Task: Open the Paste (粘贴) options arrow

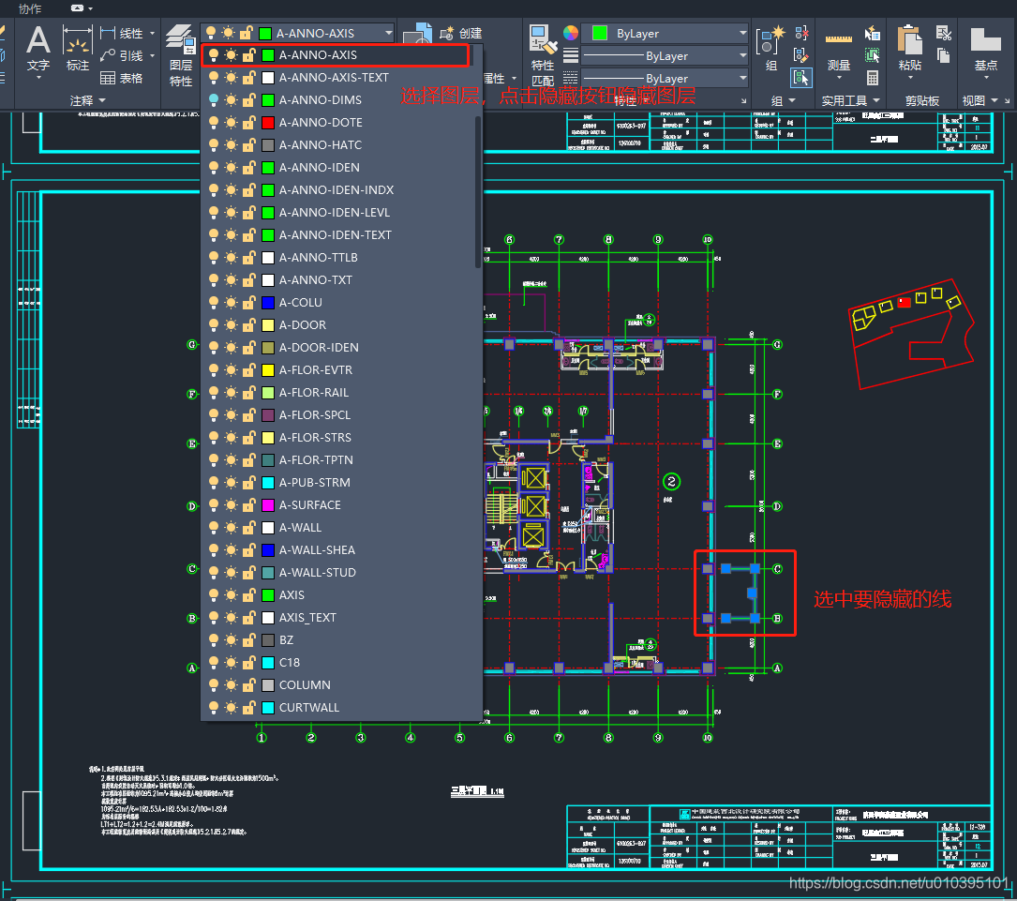Action: pos(910,78)
